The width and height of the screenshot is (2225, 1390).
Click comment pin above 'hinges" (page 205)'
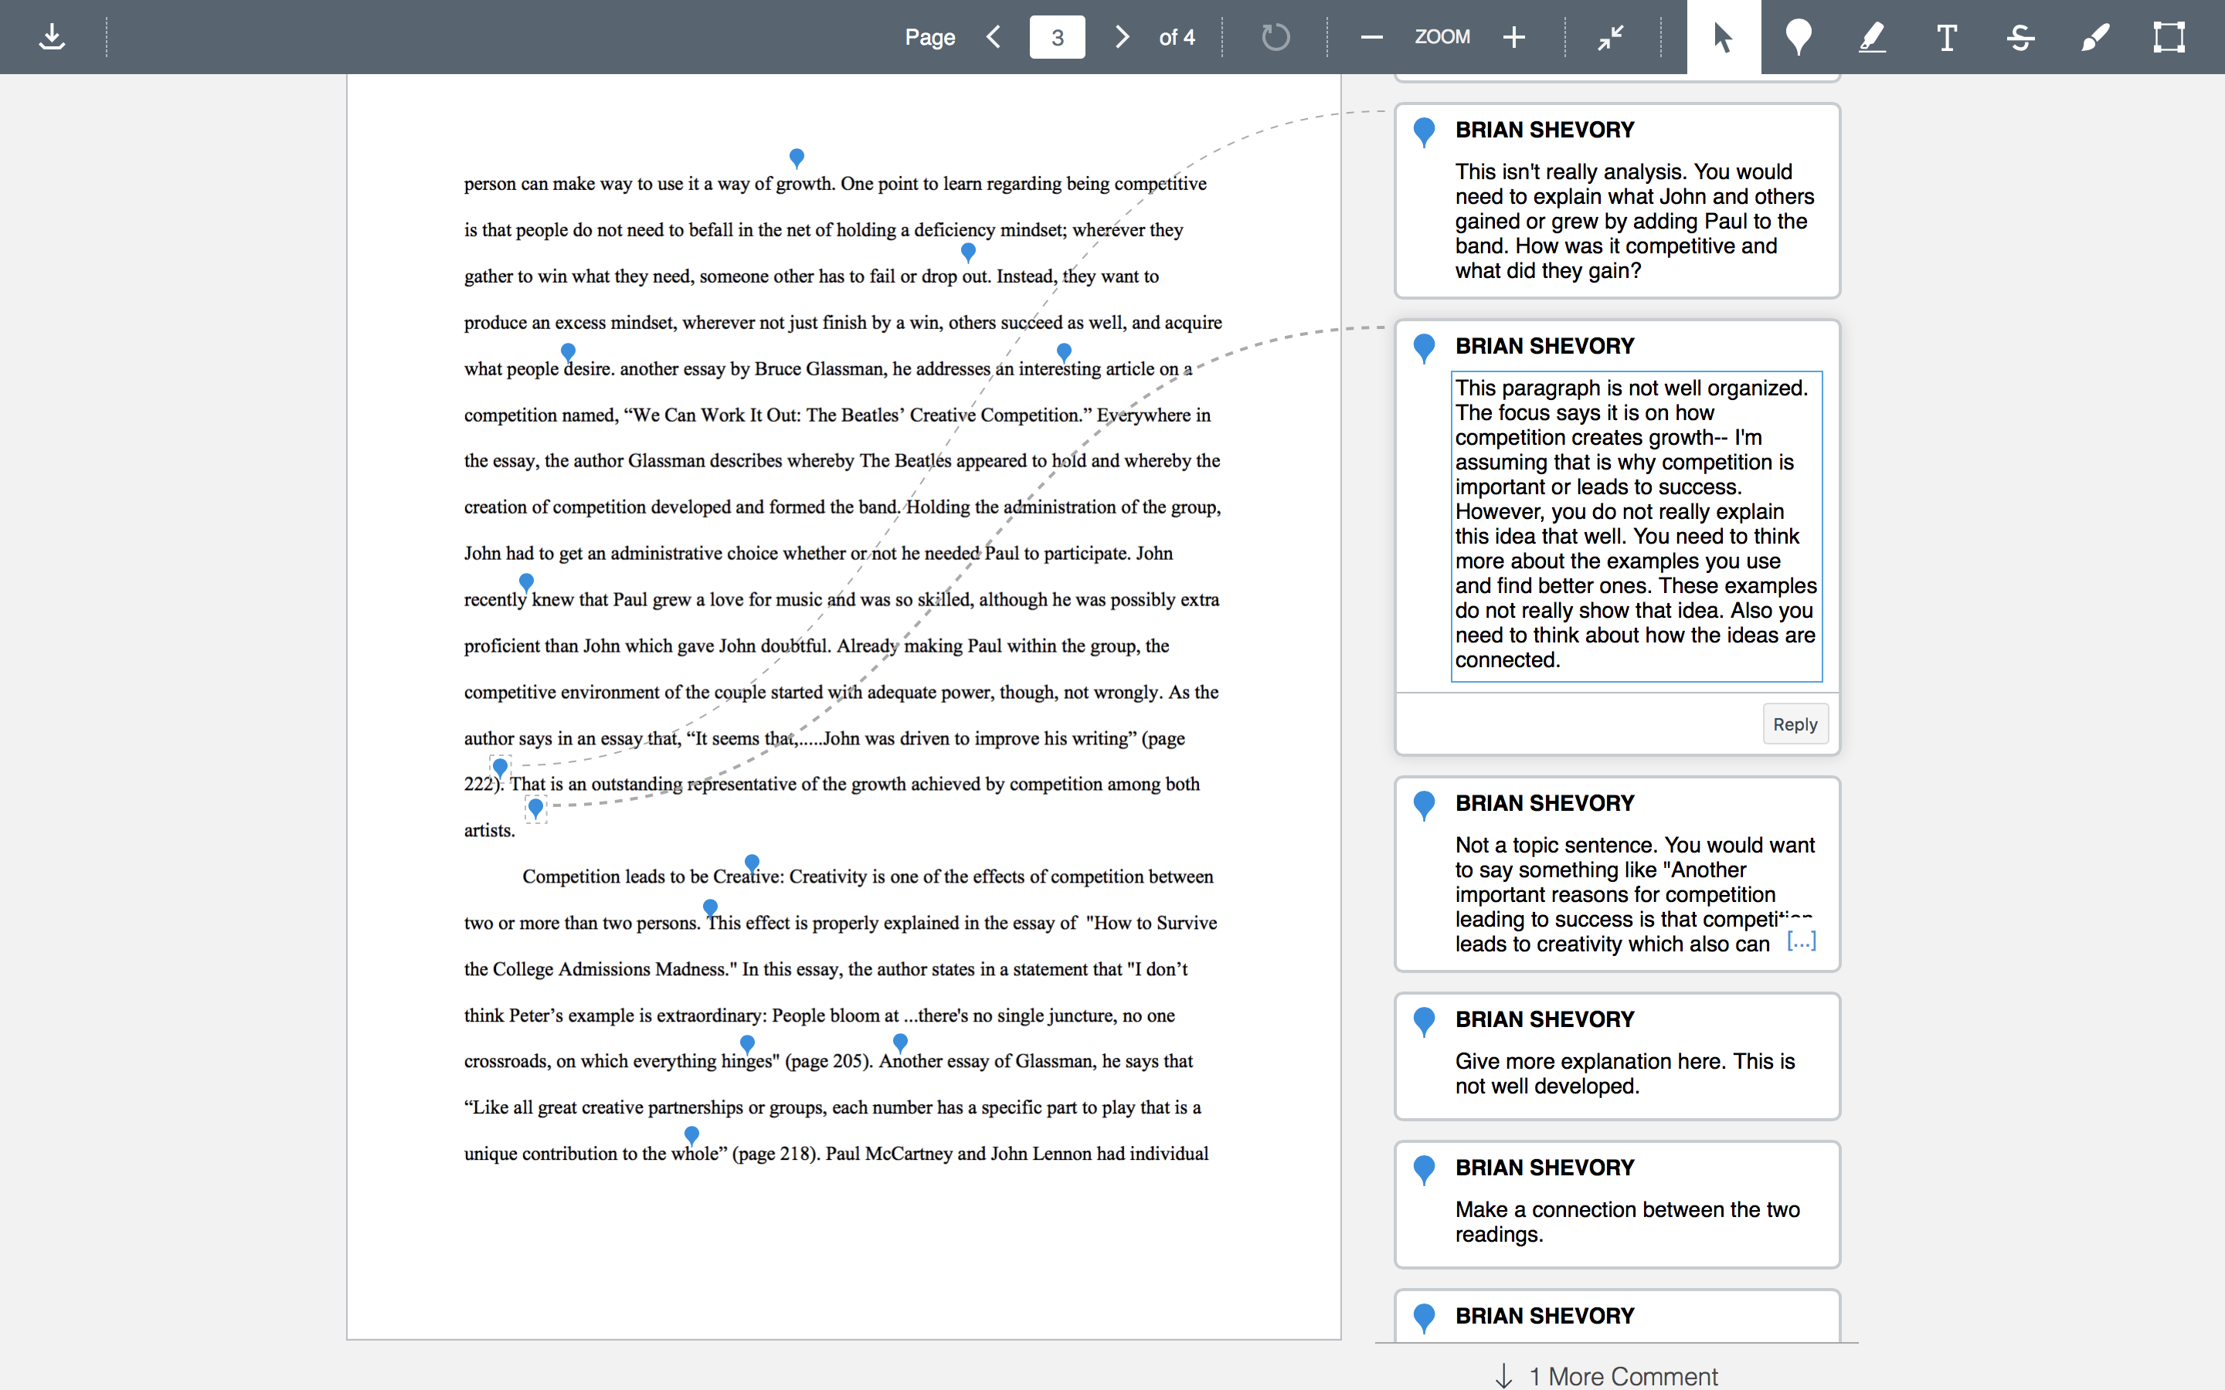pos(748,1044)
